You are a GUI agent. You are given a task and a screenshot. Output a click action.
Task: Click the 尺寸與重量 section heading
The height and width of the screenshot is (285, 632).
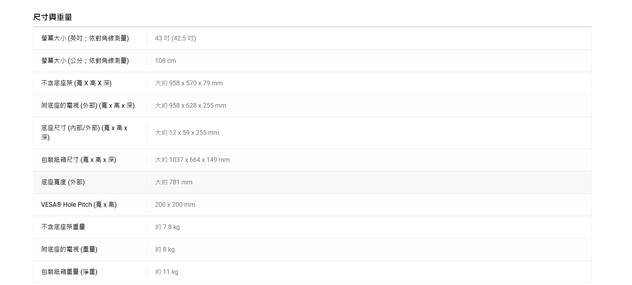tap(53, 17)
